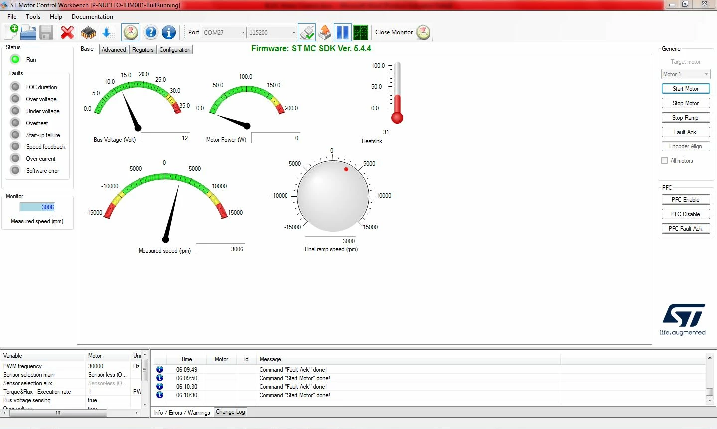This screenshot has height=429, width=717.
Task: Click the Software error fault indicator LED
Action: pos(15,170)
